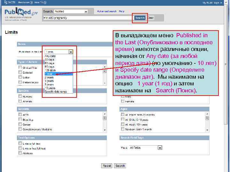Check the Animals species checkbox
The height and width of the screenshot is (172, 230).
[x=20, y=101]
